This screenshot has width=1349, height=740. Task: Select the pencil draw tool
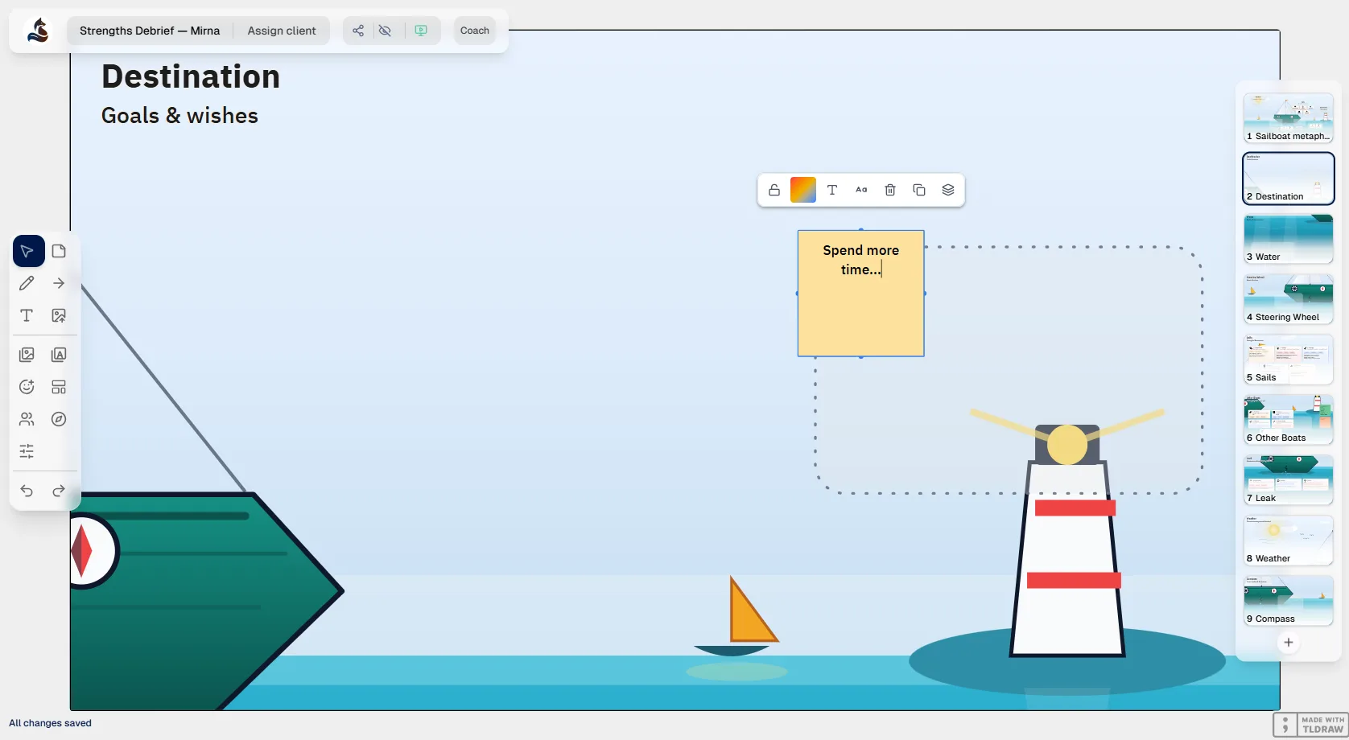pos(27,283)
